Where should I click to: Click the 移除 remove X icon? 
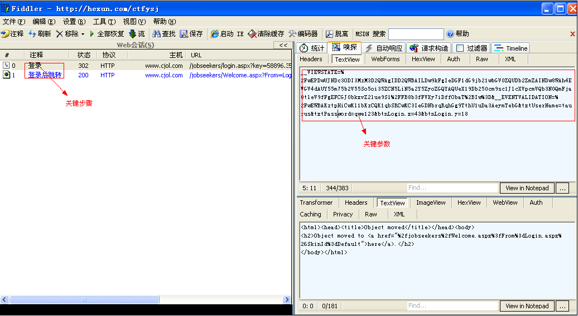[60, 34]
